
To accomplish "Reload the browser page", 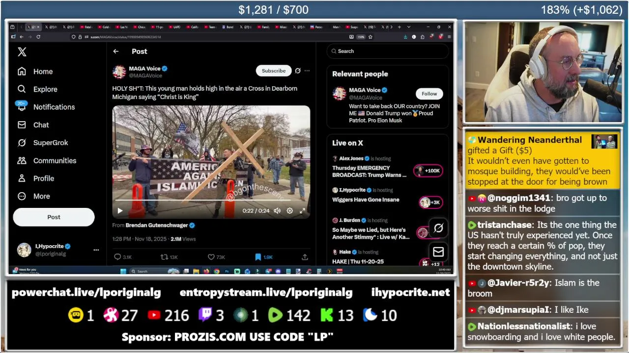I will click(x=38, y=37).
